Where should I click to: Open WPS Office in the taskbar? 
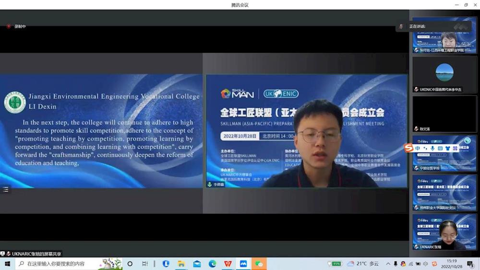(228, 264)
